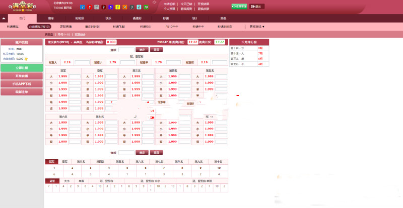The image size is (403, 208).
Task: Open the 冠亚组合 play type
Action: 80,34
